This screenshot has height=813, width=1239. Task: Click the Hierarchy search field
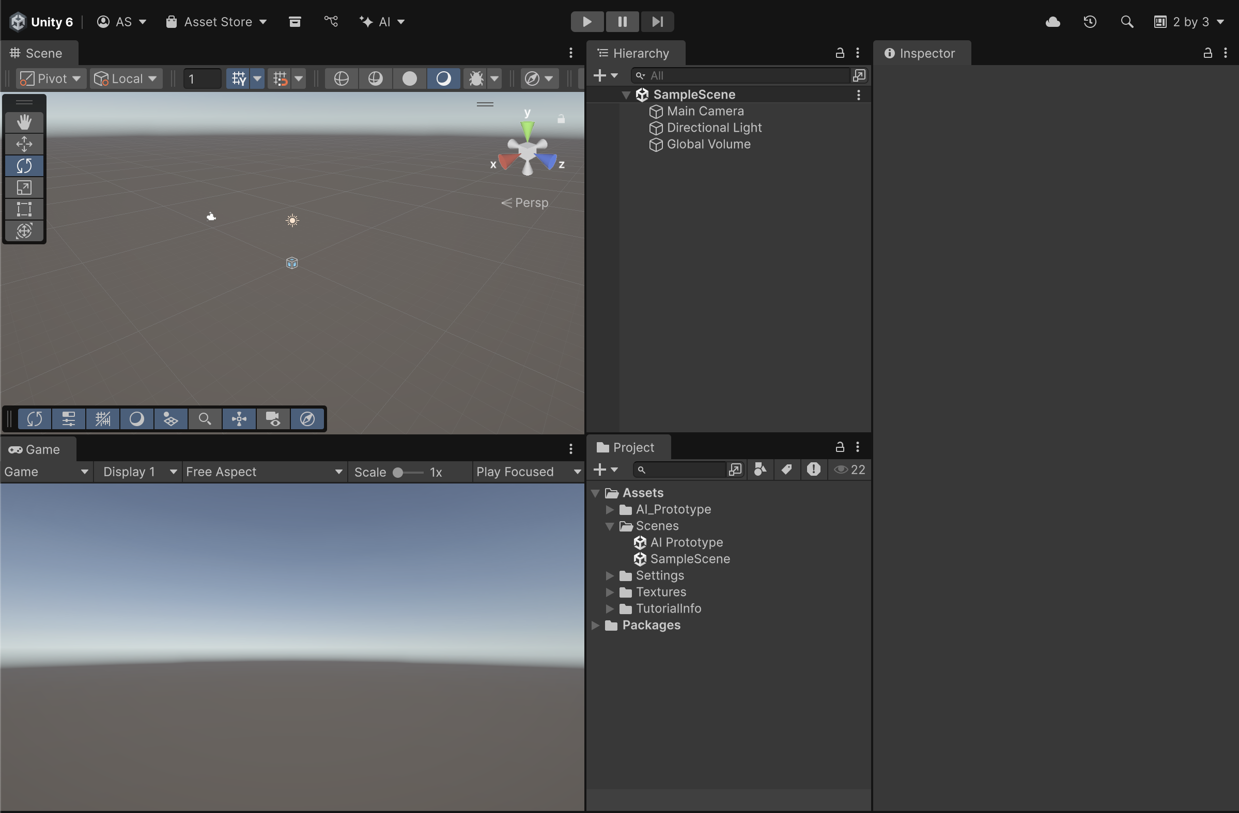[x=739, y=76]
